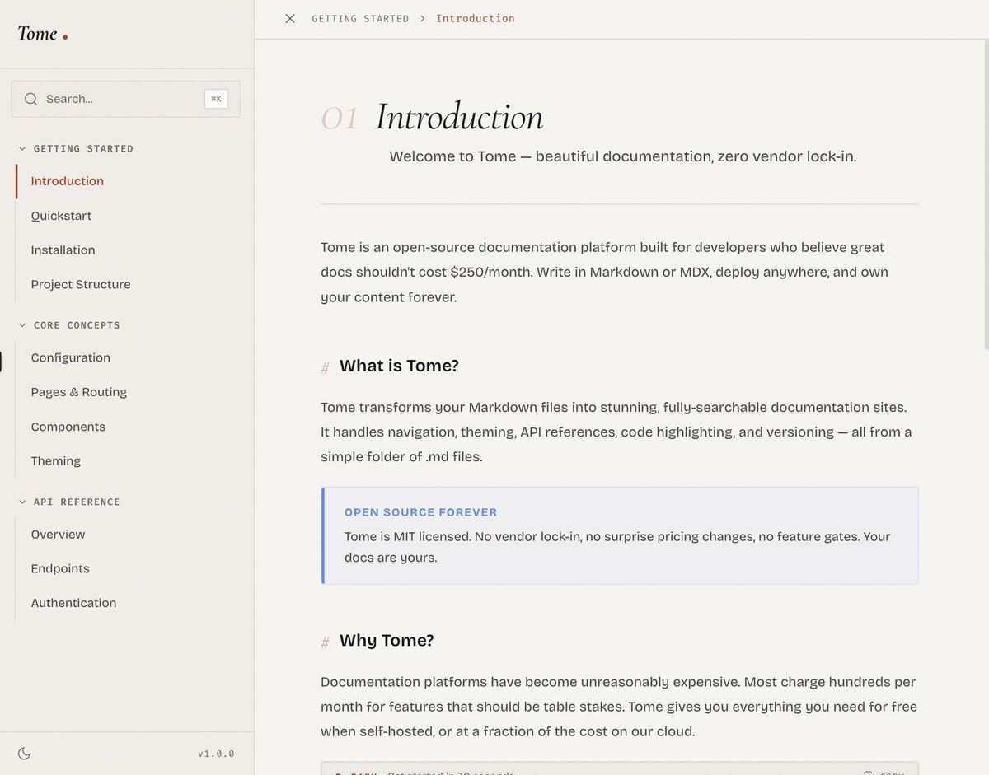Click the Introduction breadcrumb item
Image resolution: width=989 pixels, height=775 pixels.
pyautogui.click(x=476, y=19)
